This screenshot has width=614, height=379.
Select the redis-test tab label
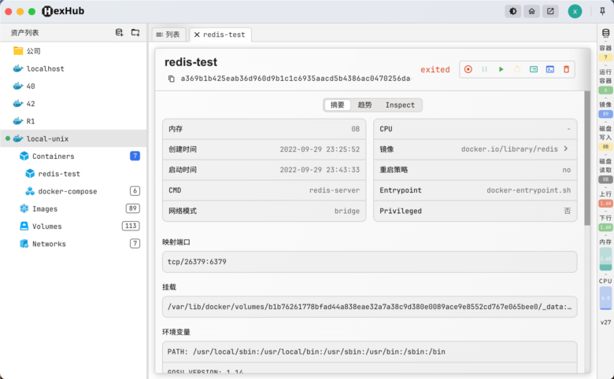coord(224,35)
